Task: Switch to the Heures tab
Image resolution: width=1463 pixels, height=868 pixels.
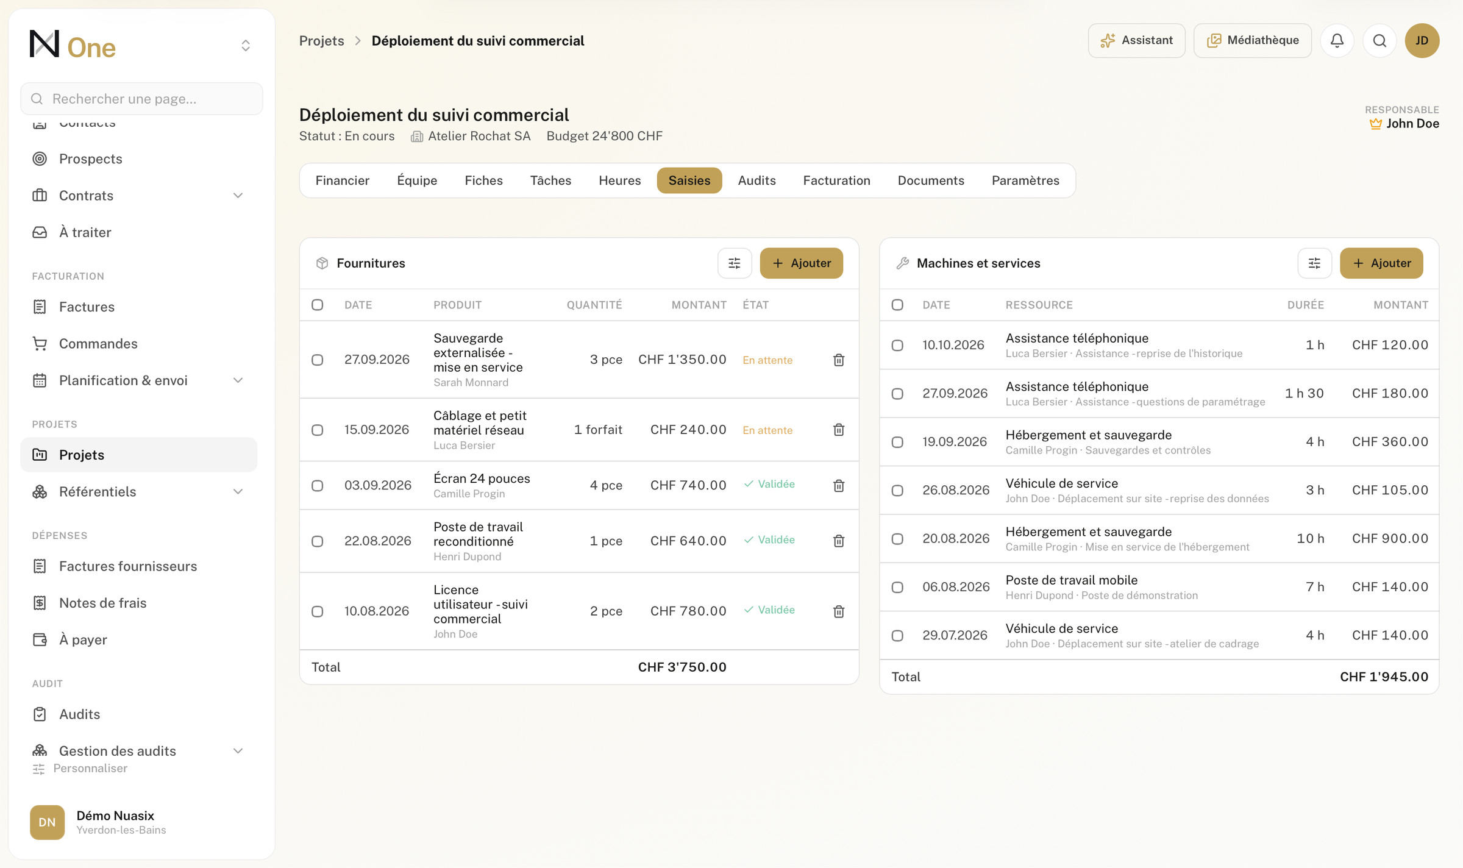Action: [620, 180]
